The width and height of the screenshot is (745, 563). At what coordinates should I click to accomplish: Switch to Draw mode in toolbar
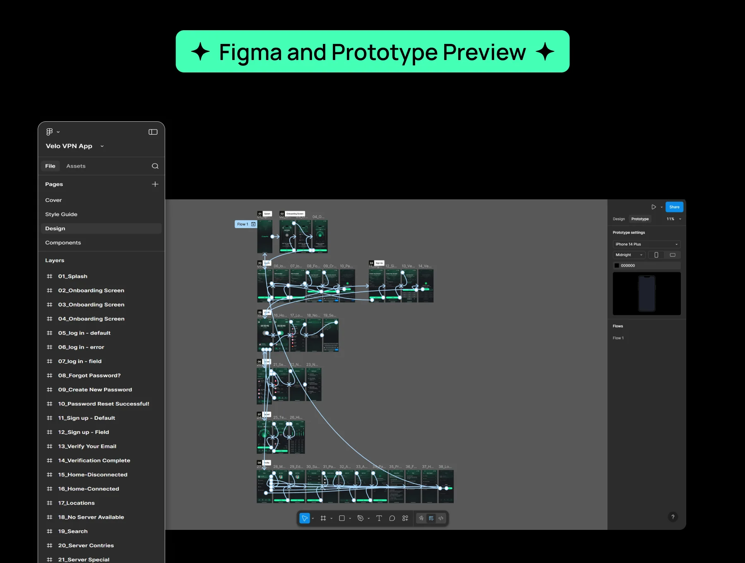point(421,518)
